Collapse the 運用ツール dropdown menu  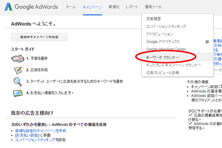coord(153,7)
